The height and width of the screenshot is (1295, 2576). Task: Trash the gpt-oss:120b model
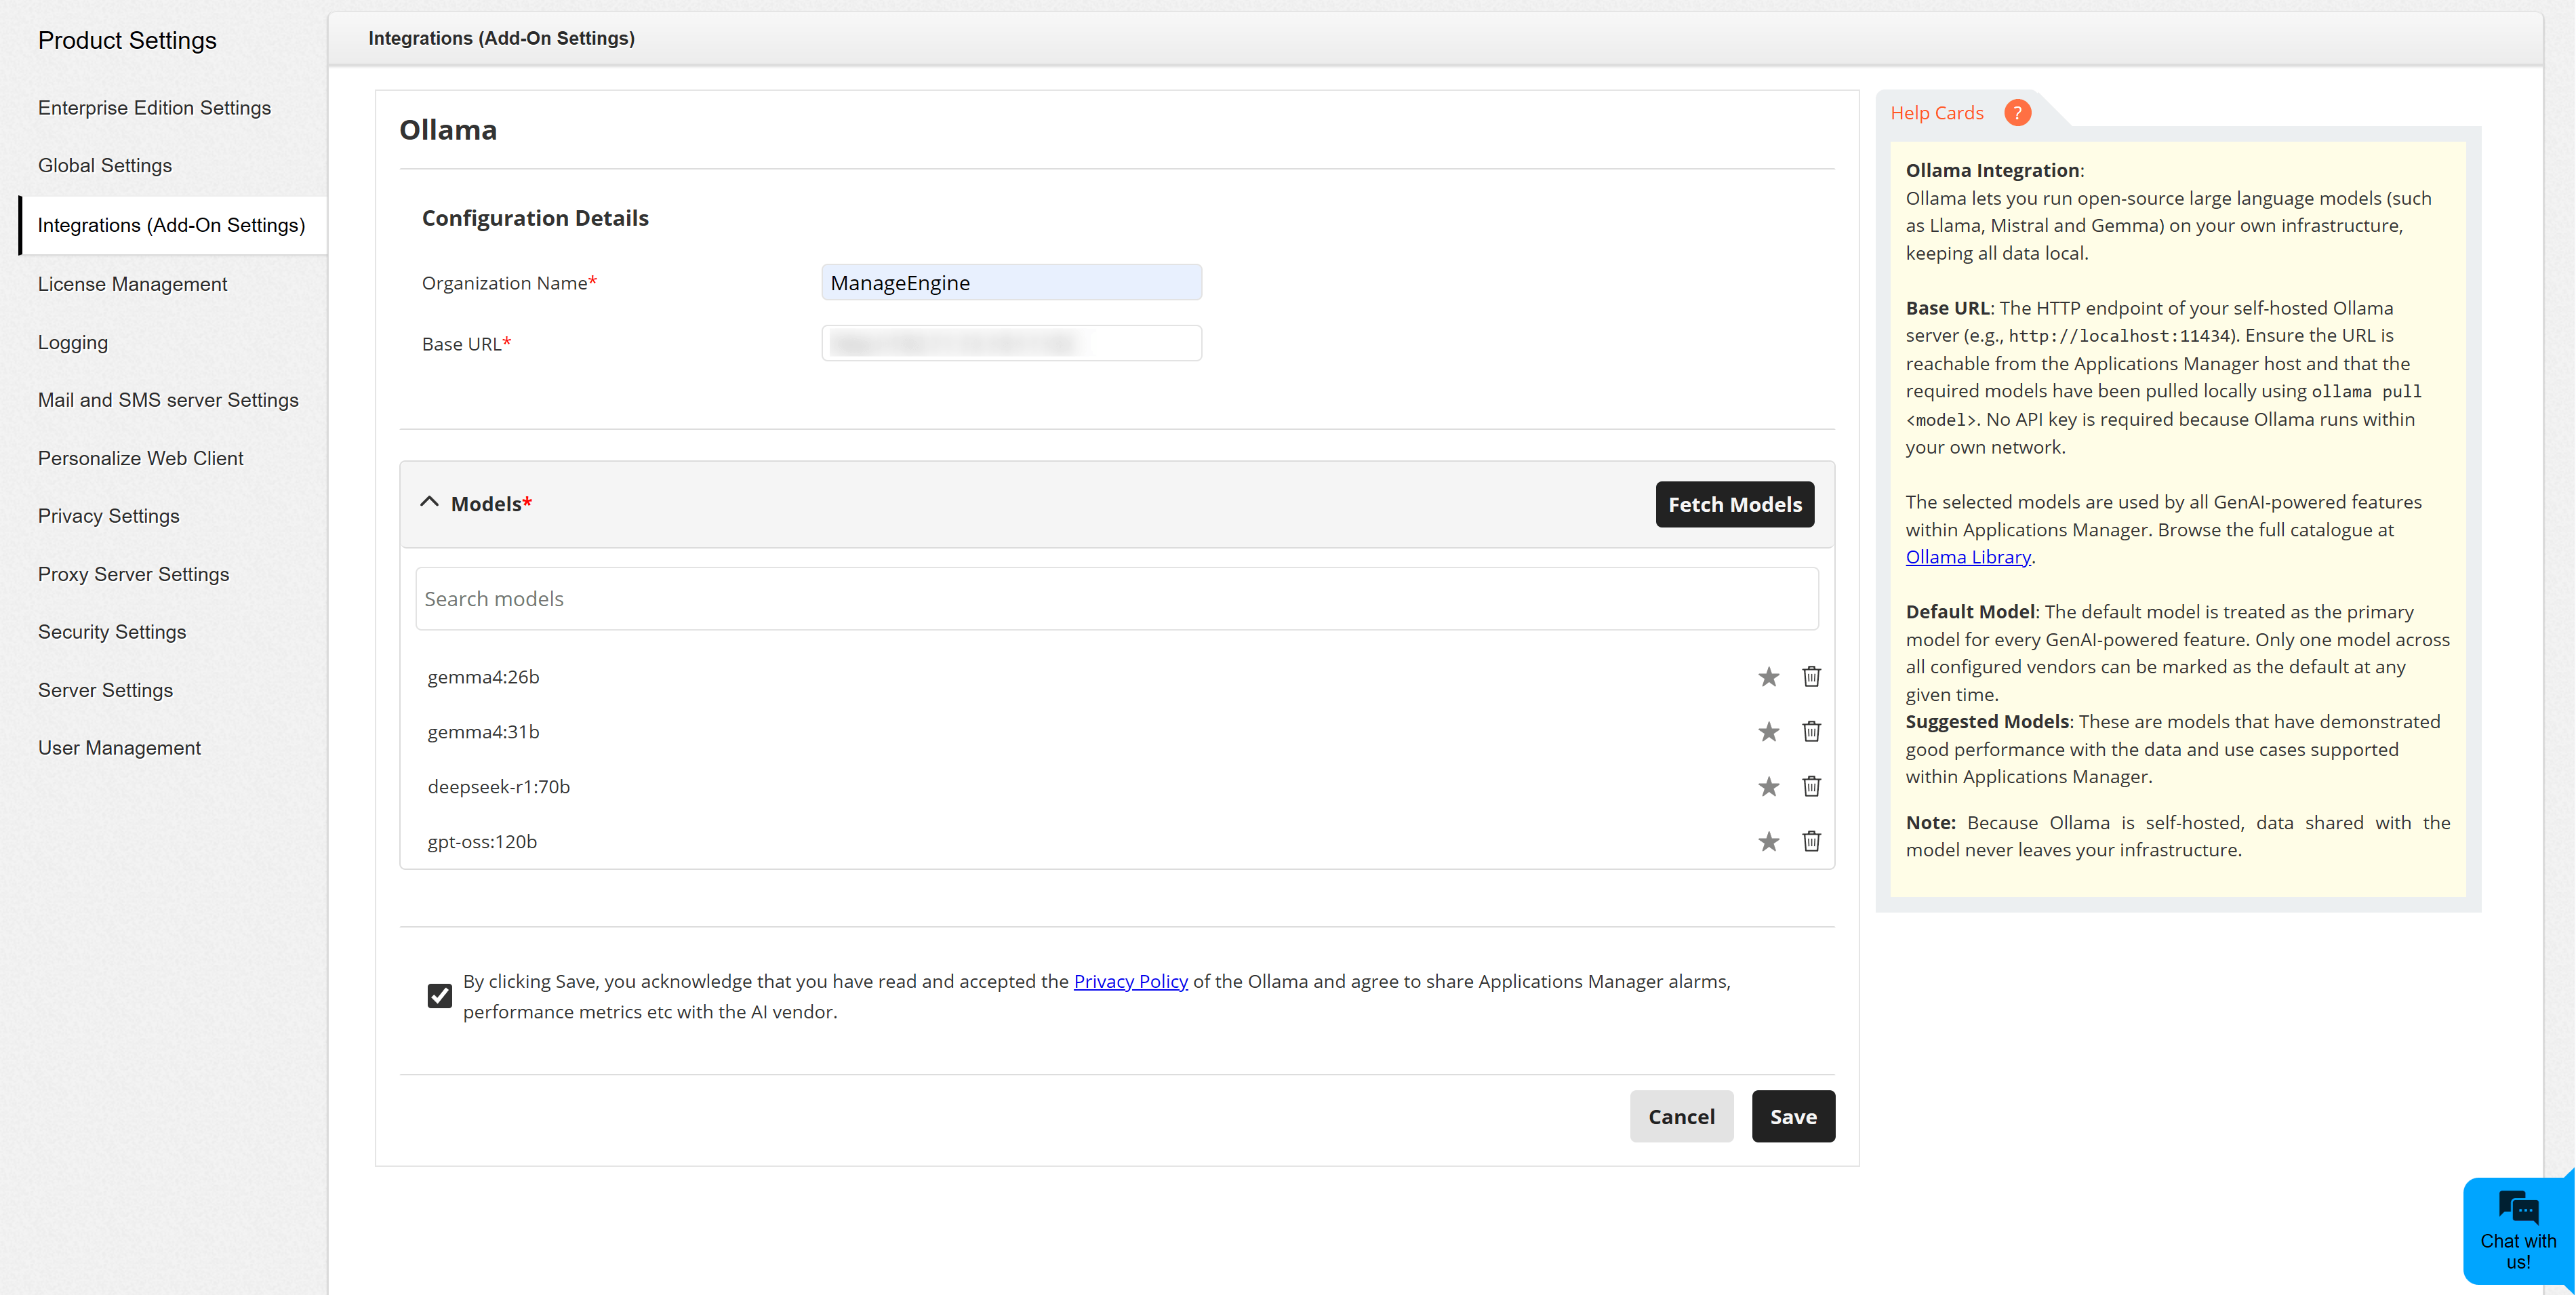click(1811, 842)
